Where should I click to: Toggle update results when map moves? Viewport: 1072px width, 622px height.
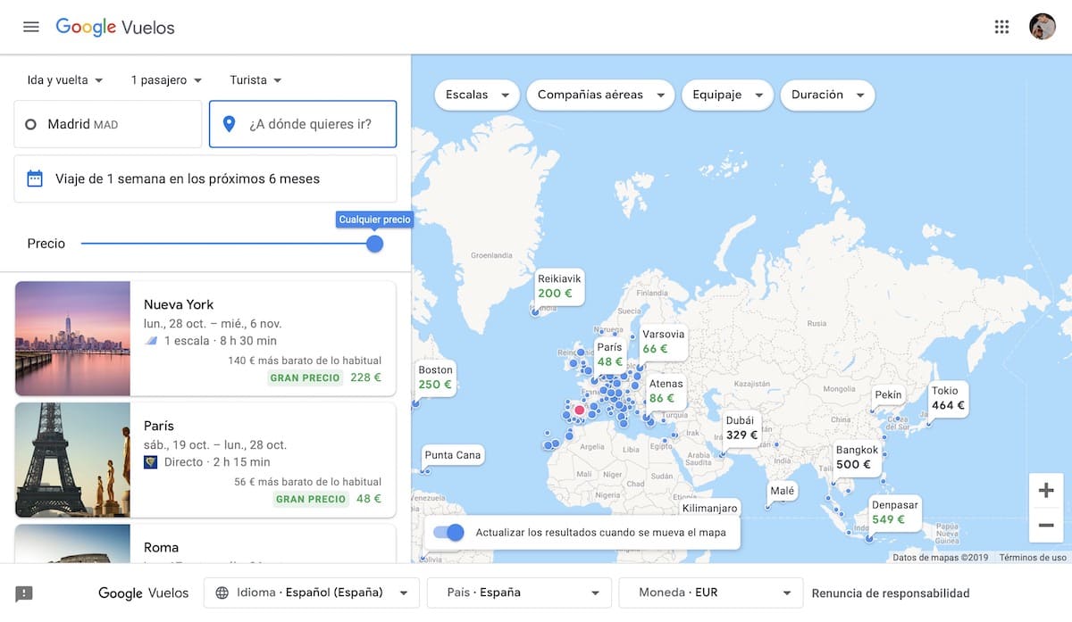[449, 533]
